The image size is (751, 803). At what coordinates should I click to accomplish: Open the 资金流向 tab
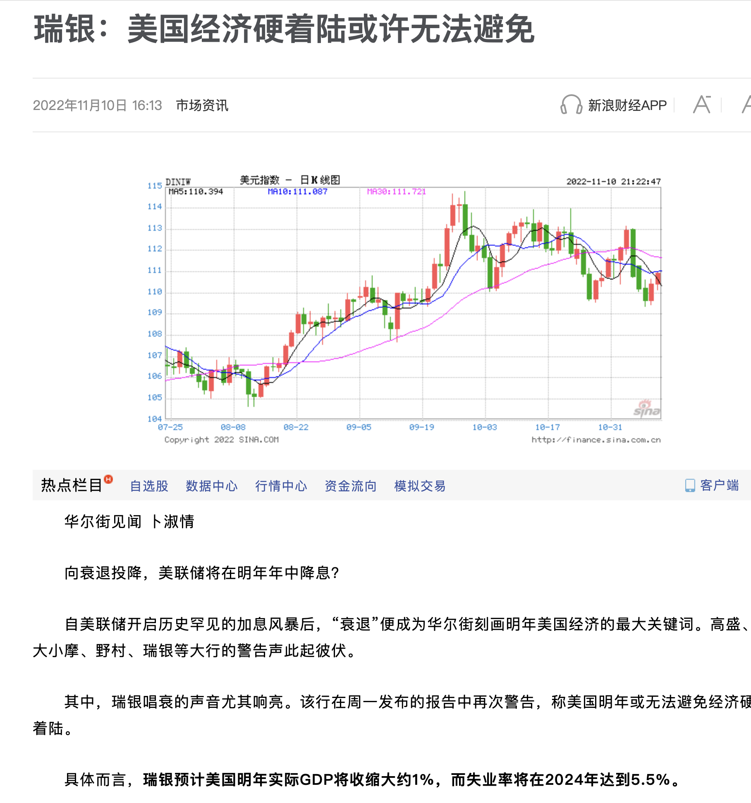click(351, 486)
